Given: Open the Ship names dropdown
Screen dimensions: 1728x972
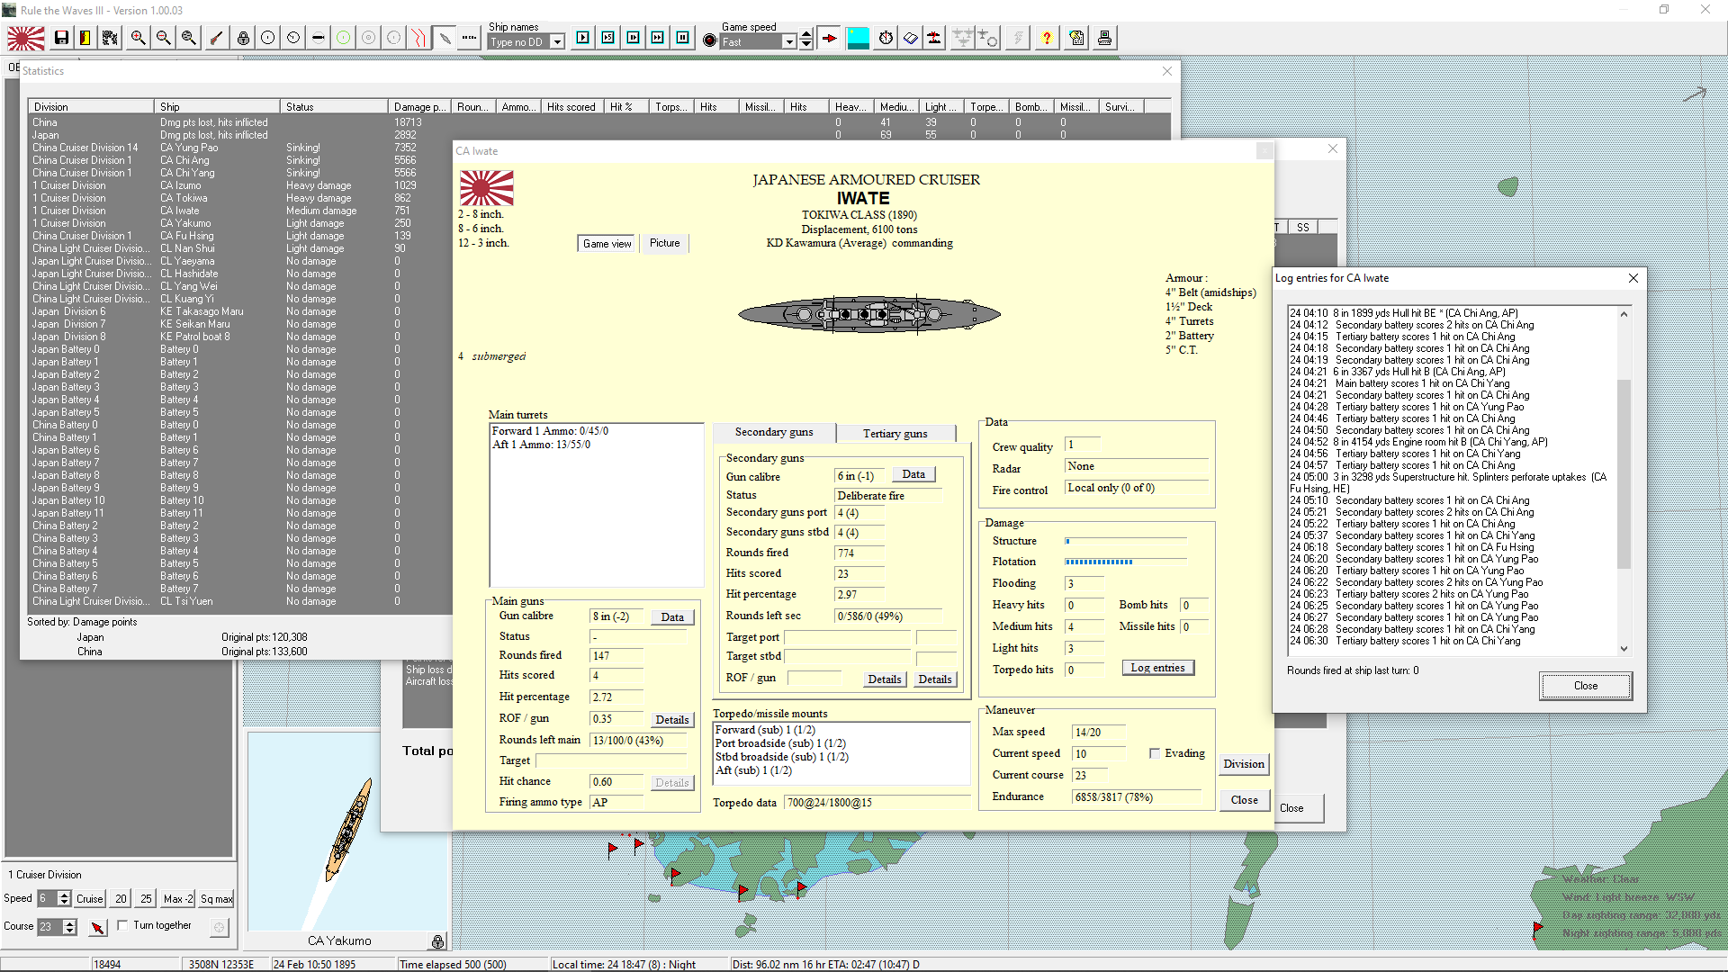Looking at the screenshot, I should click(557, 42).
